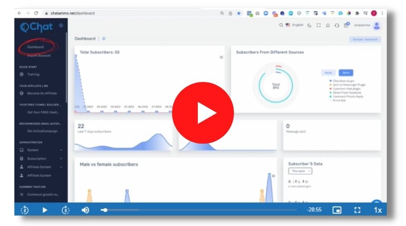Expand the Subscription menu chevron
406x226 pixels.
click(x=61, y=158)
